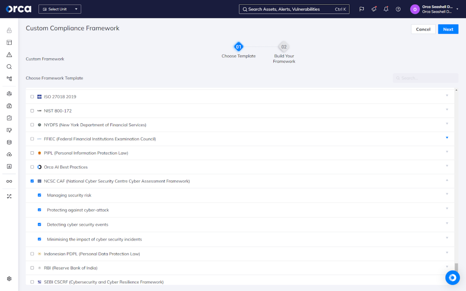Click the ISO 27018 2019 logo icon

39,97
